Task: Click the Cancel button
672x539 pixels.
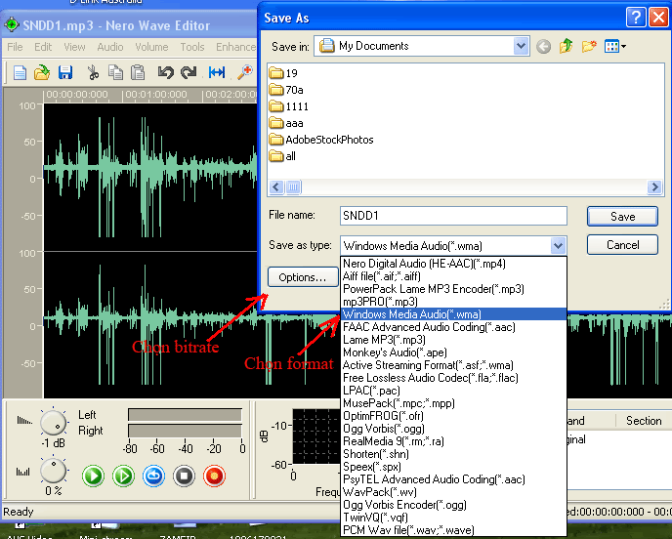Action: (622, 245)
